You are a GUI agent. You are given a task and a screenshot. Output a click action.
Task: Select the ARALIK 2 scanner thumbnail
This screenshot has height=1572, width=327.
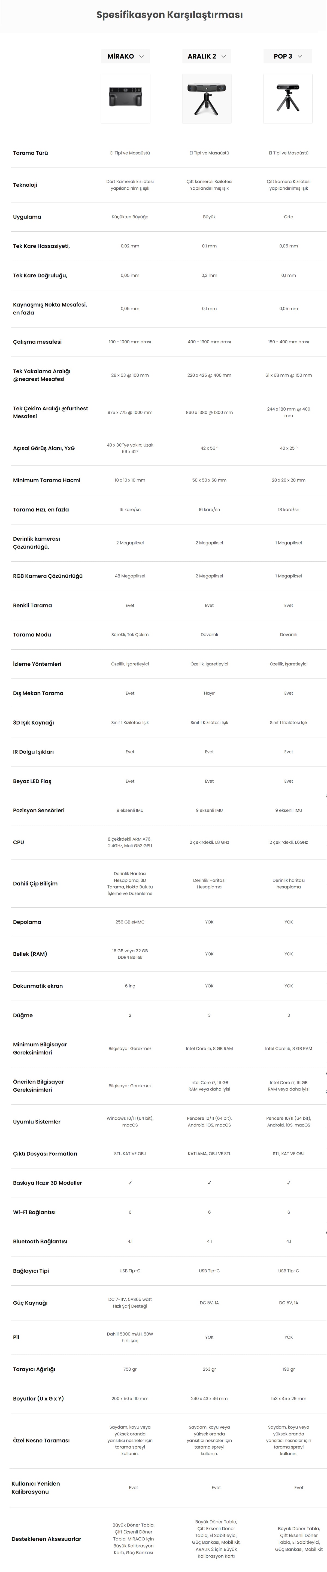point(207,98)
